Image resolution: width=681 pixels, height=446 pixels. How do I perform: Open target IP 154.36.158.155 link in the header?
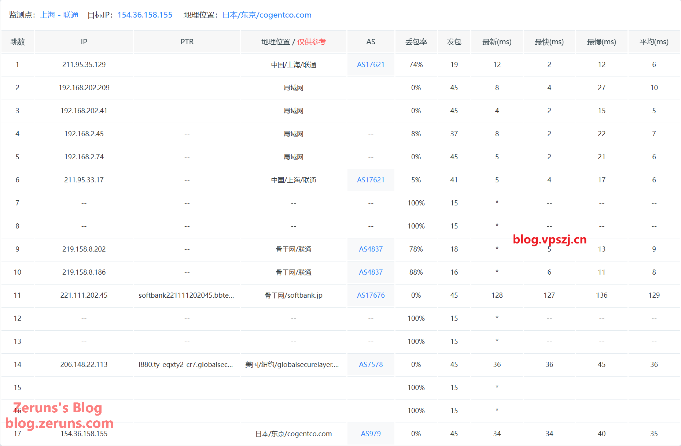(x=145, y=15)
